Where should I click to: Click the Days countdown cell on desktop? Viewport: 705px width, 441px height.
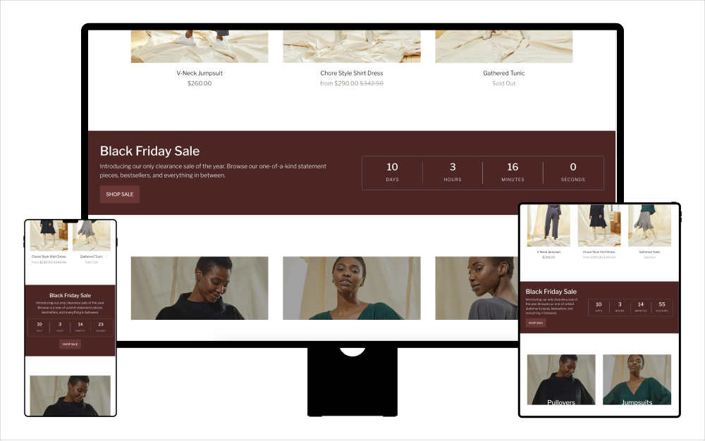[x=392, y=173]
